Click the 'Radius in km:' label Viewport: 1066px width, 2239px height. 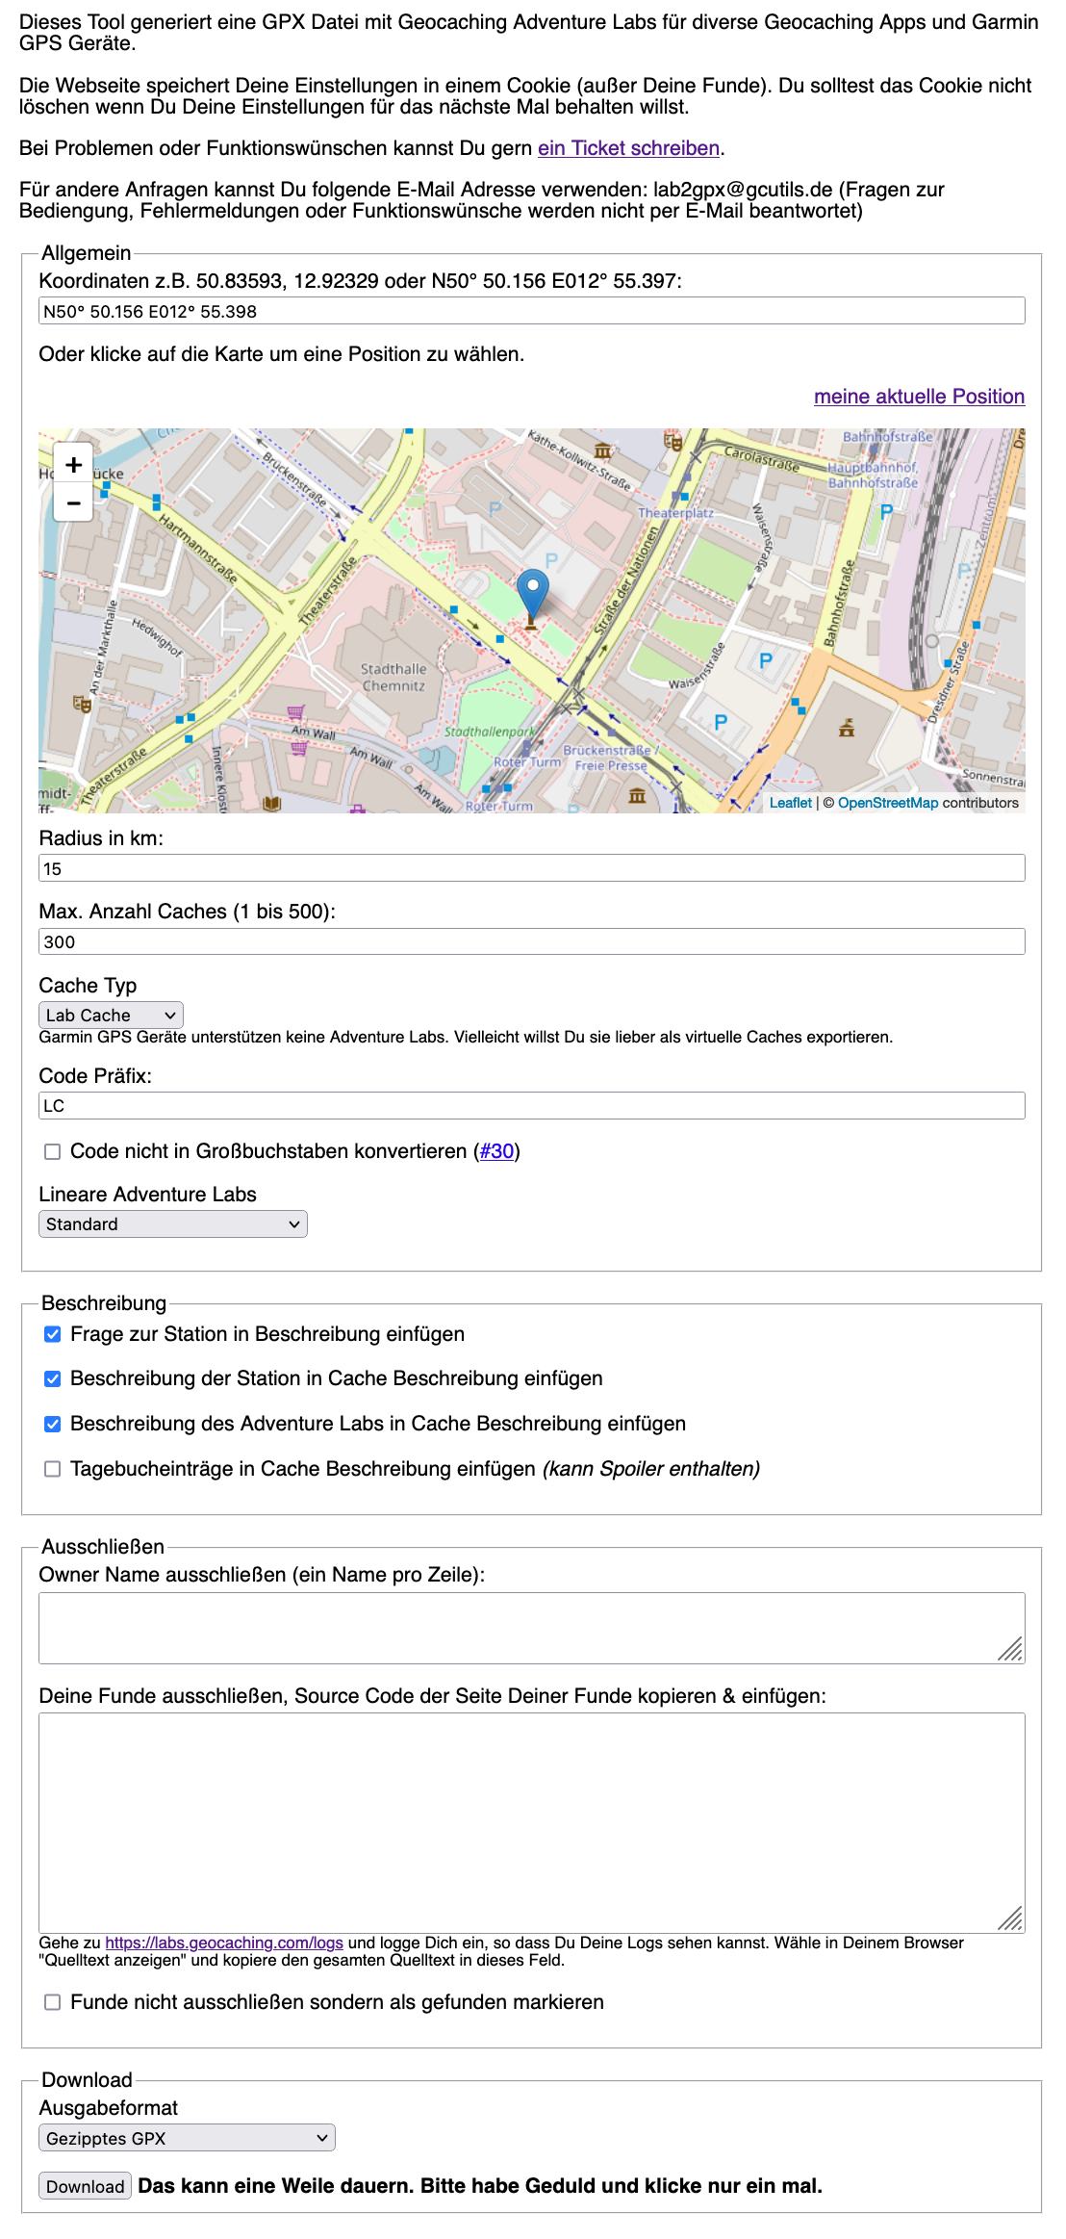(101, 838)
